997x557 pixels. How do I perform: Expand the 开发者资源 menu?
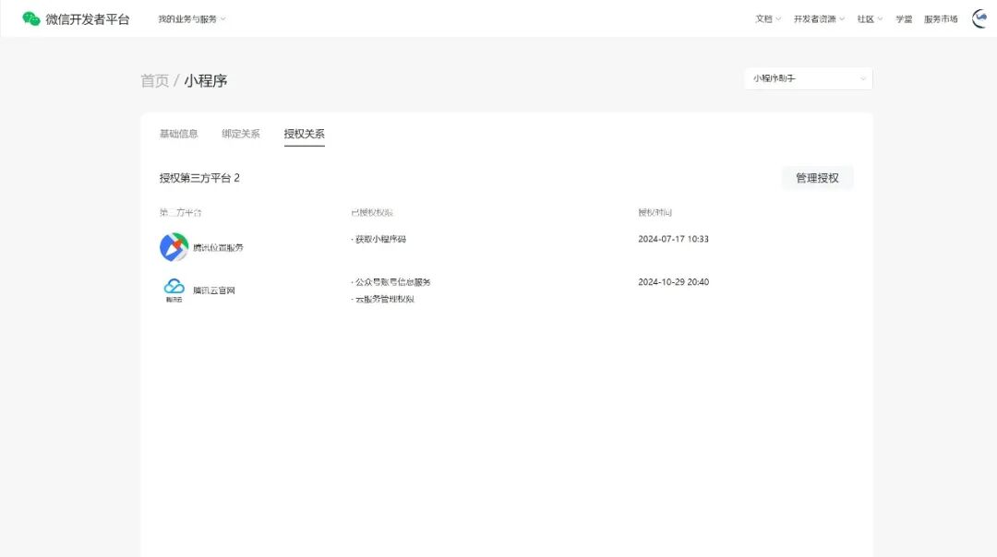[x=819, y=19]
